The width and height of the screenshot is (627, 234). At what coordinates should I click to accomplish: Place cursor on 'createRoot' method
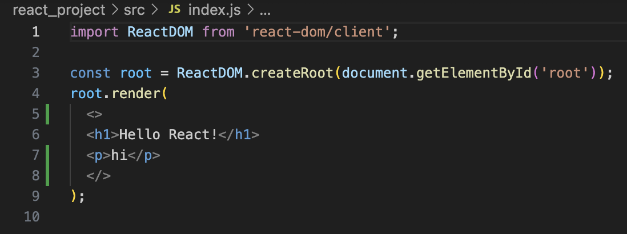point(292,73)
